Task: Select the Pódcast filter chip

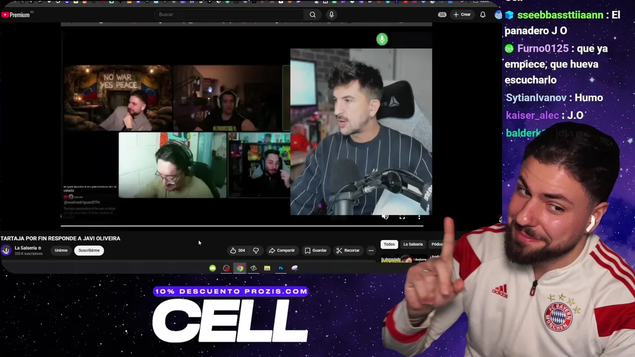Action: tap(437, 244)
